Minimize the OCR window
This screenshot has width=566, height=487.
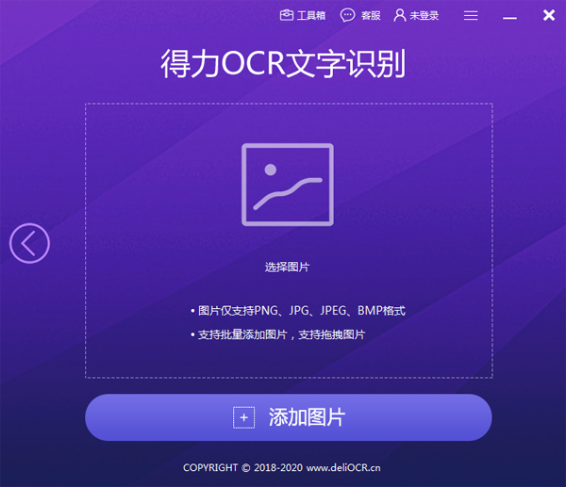pos(509,17)
